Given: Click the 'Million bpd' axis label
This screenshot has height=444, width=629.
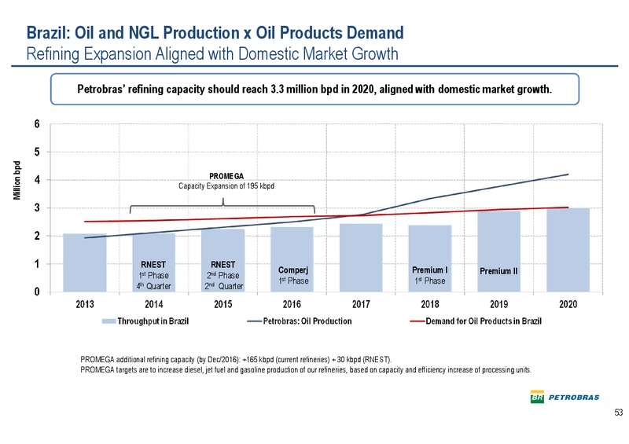Looking at the screenshot, I should tap(17, 181).
